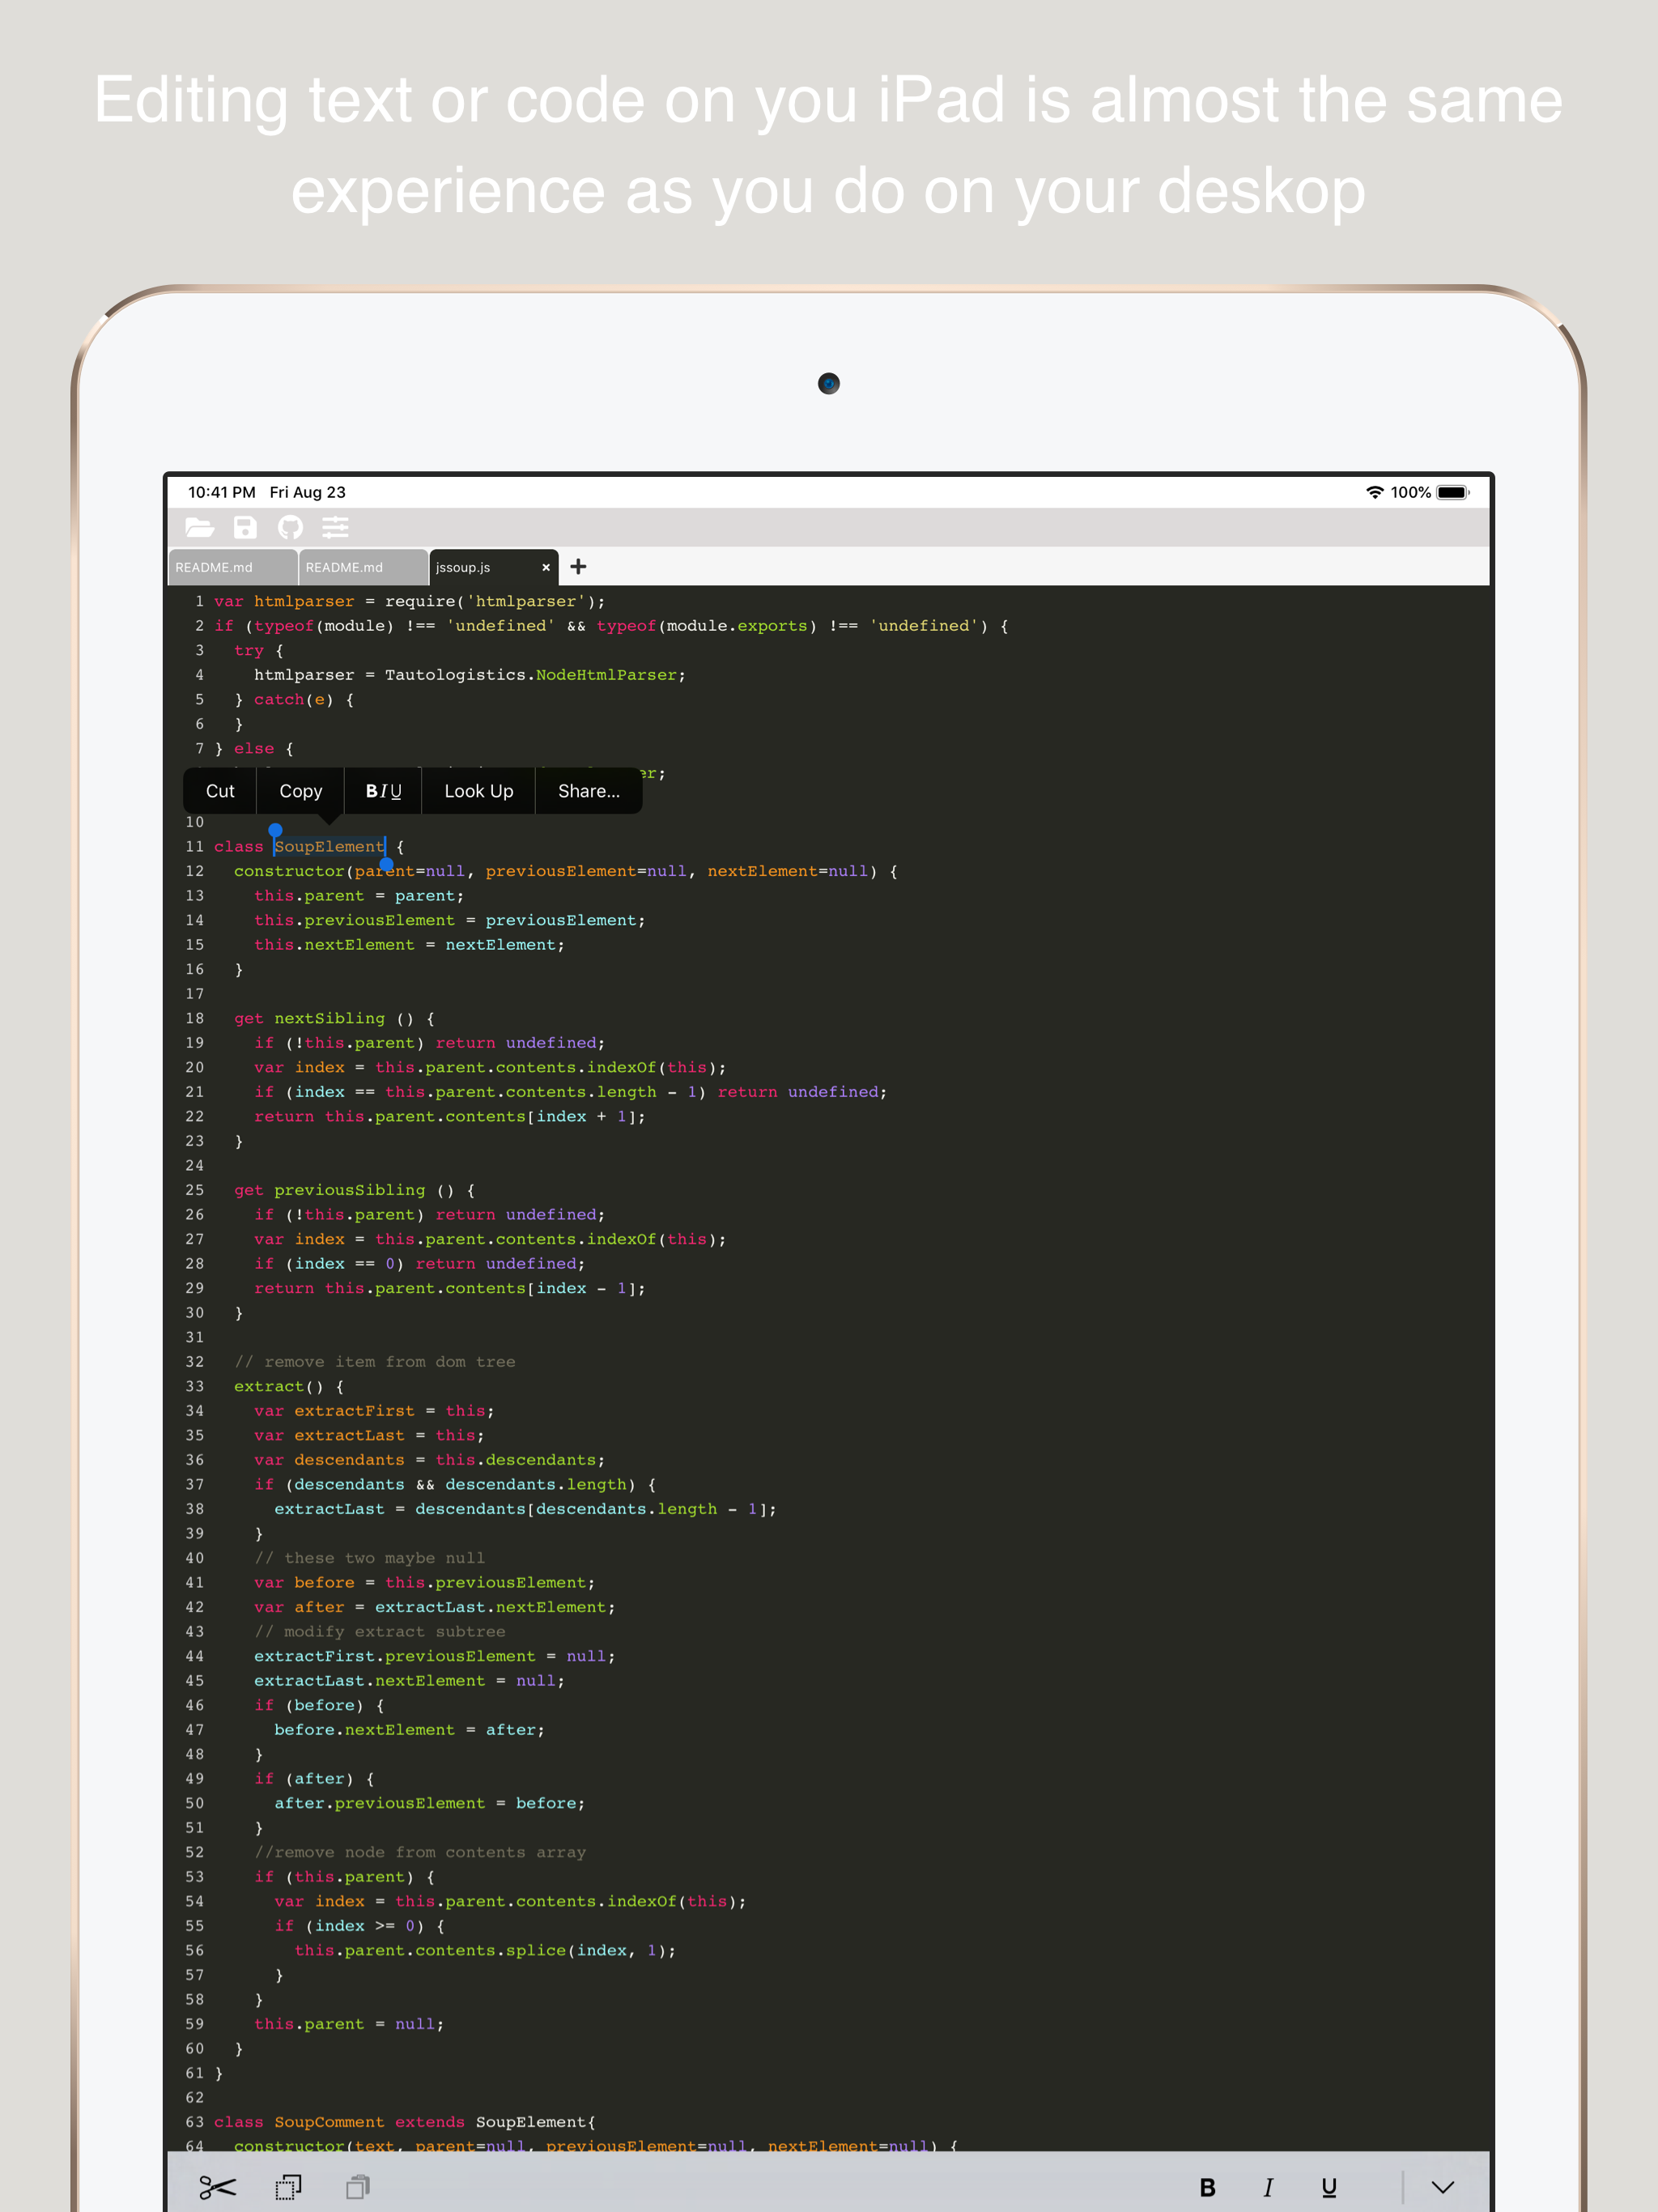Open the GitHub icon in toolbar
The height and width of the screenshot is (2212, 1658).
pyautogui.click(x=290, y=527)
